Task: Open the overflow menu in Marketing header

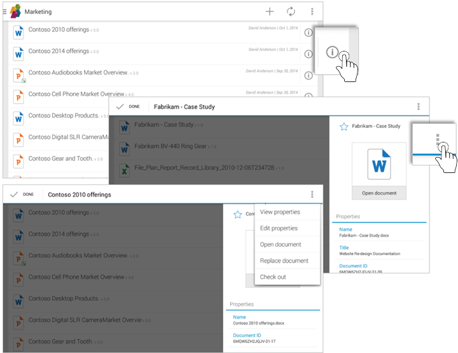Action: tap(312, 11)
